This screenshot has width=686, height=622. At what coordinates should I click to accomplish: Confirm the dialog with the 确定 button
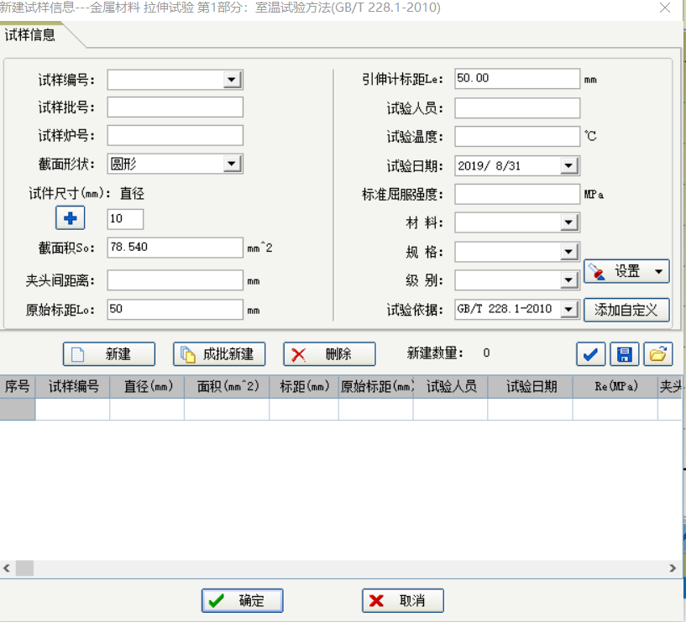click(x=242, y=600)
